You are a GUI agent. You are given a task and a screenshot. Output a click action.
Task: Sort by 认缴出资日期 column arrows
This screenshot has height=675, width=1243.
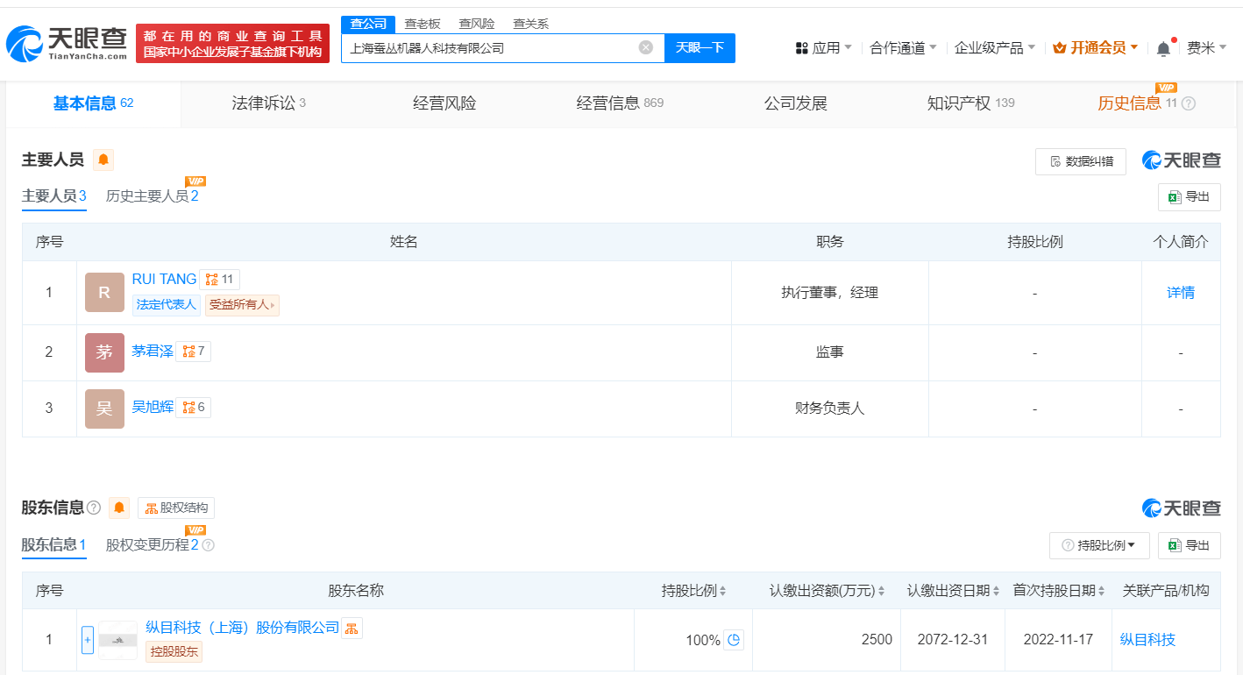pyautogui.click(x=997, y=591)
